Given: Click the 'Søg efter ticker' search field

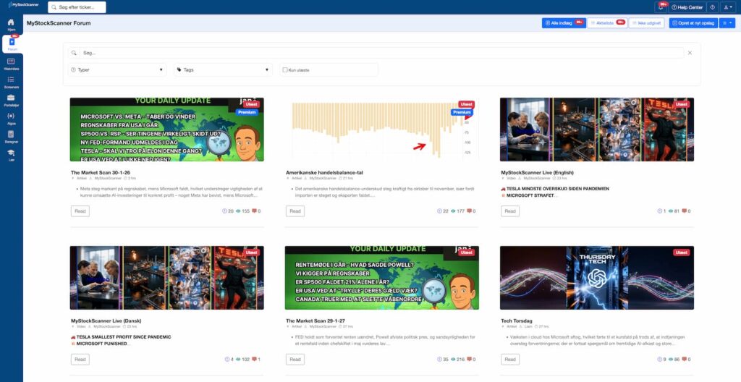Looking at the screenshot, I should tap(77, 7).
